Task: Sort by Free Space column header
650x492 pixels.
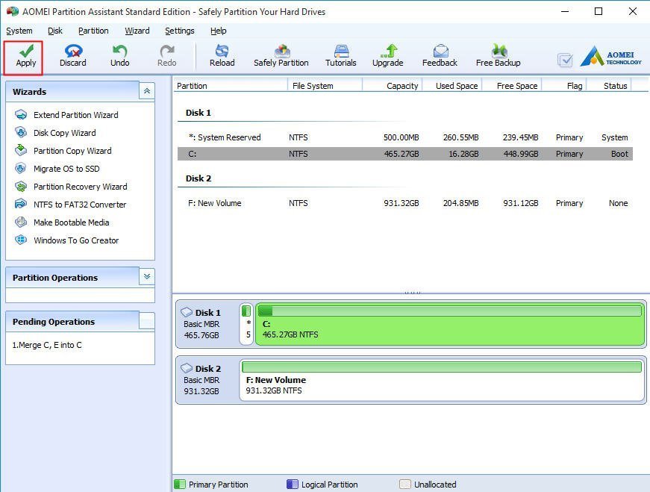Action: pyautogui.click(x=511, y=86)
